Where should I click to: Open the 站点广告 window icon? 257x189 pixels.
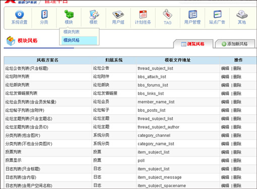[217, 14]
